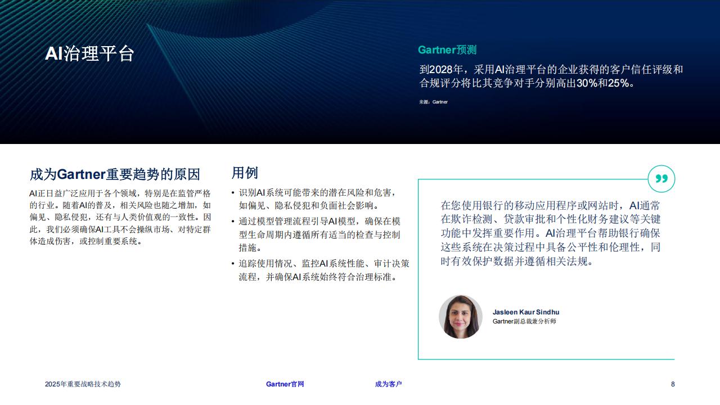Select the paragraph starting AI正日益广泛应用

coord(120,217)
